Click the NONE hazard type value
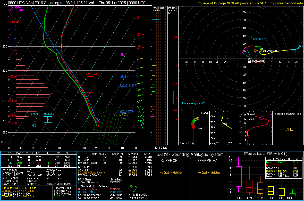This screenshot has height=201, width=304. coord(288,129)
